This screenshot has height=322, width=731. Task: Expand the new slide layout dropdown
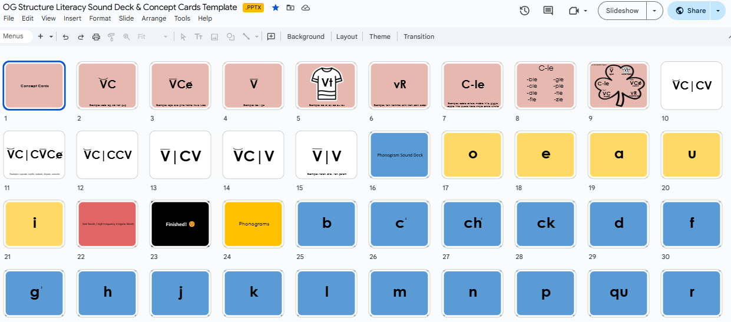[x=51, y=36]
